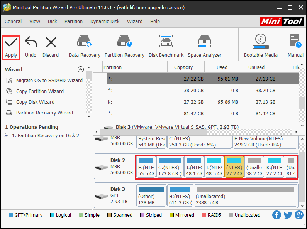Screen dimensions: 307x229
Task: Sort by Unused column header
Action: point(258,67)
